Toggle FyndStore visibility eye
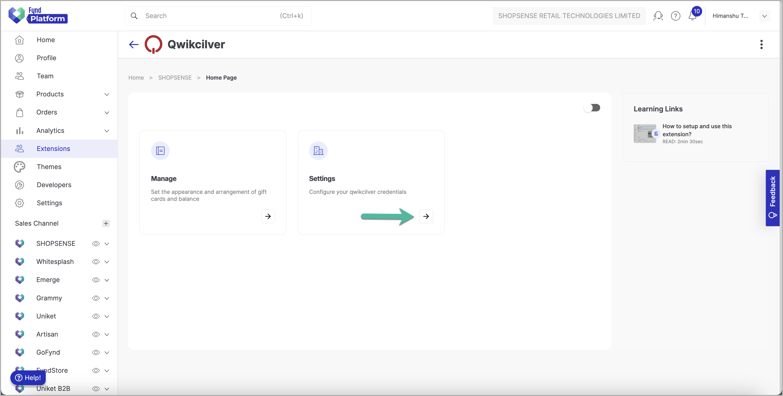This screenshot has width=783, height=396. point(96,371)
